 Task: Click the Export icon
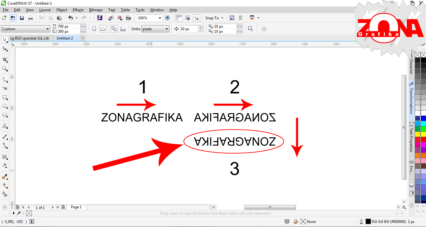pos(120,18)
